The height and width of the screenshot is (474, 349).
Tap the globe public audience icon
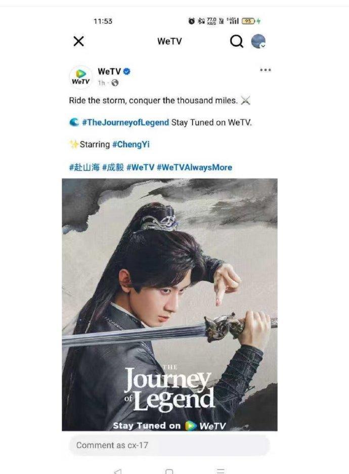[115, 83]
